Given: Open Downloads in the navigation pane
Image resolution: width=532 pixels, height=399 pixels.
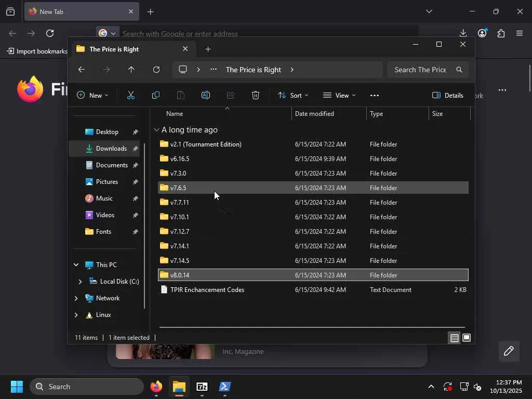Looking at the screenshot, I should [104, 149].
